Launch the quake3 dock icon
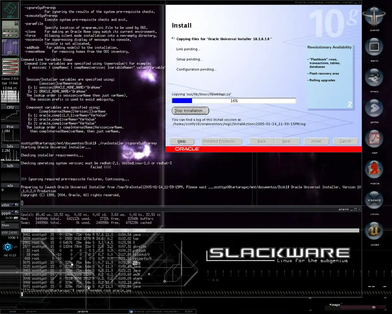The image size is (392, 314). click(x=374, y=17)
